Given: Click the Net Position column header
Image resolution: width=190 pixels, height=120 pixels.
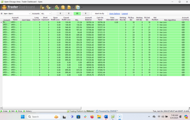Looking at the screenshot, I should tap(155, 19).
